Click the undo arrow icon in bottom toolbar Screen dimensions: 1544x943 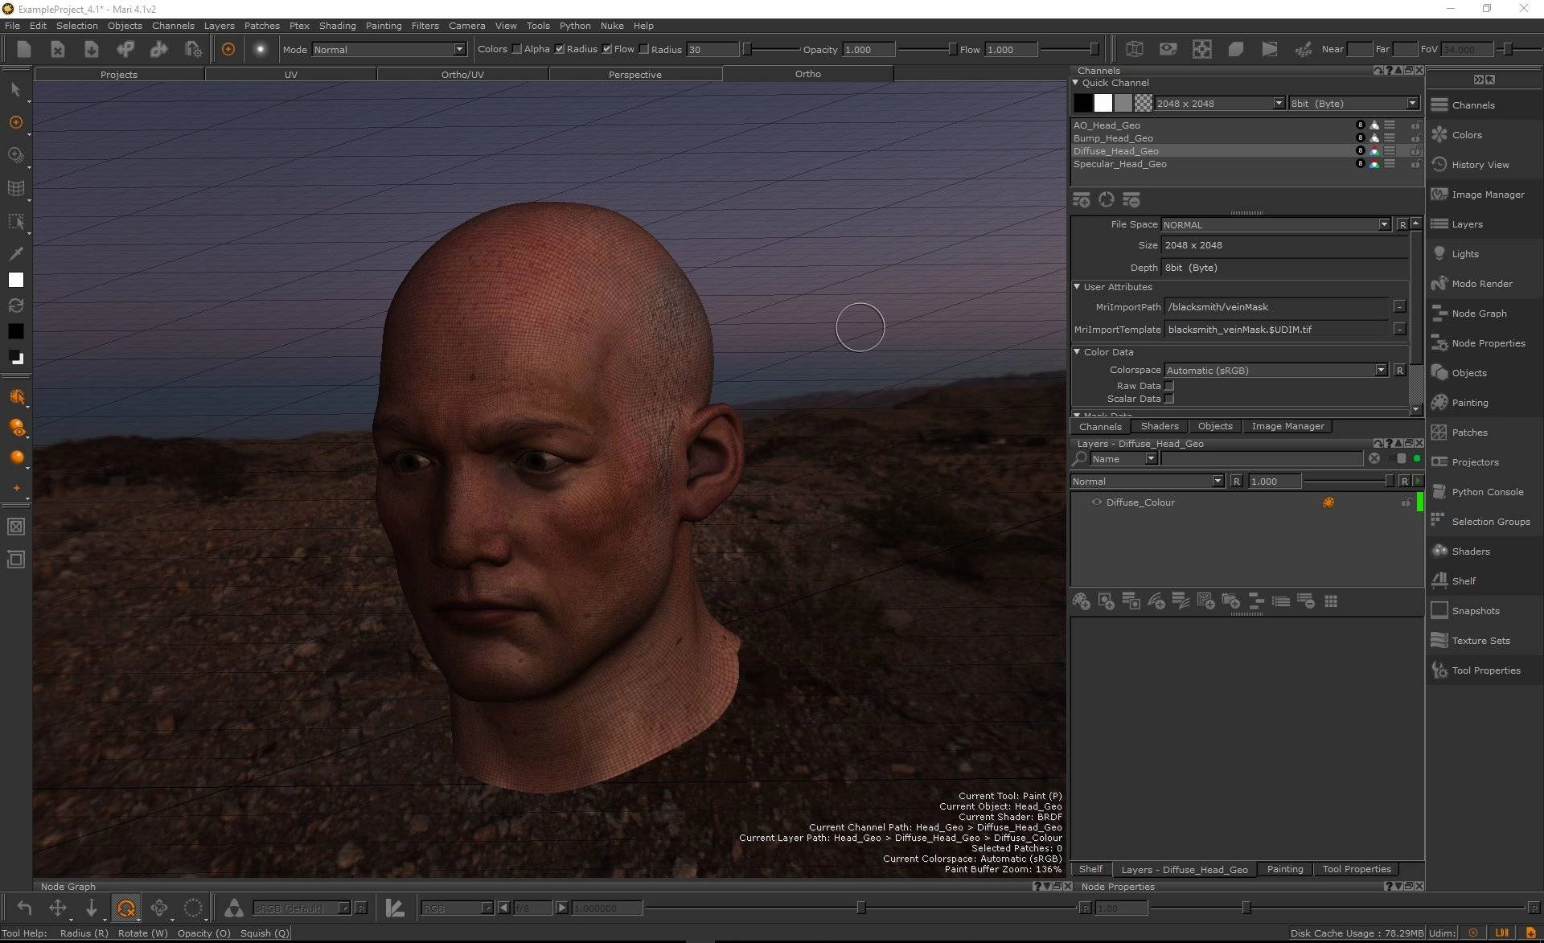point(24,908)
